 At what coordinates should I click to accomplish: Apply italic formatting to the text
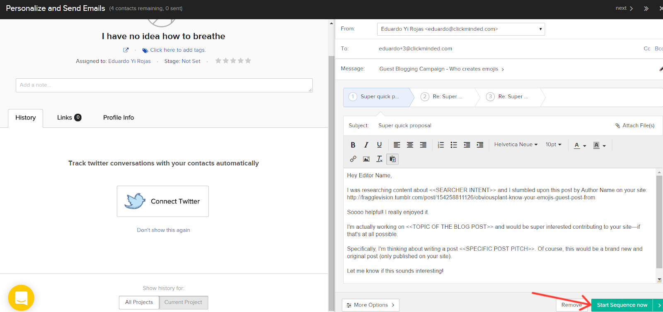pyautogui.click(x=366, y=145)
